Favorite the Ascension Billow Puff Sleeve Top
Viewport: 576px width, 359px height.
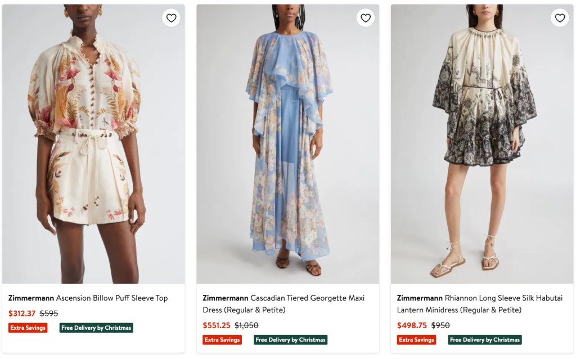(171, 18)
